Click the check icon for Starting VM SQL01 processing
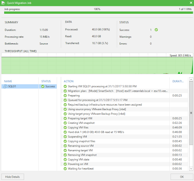The width and height of the screenshot is (194, 181). (x=65, y=86)
